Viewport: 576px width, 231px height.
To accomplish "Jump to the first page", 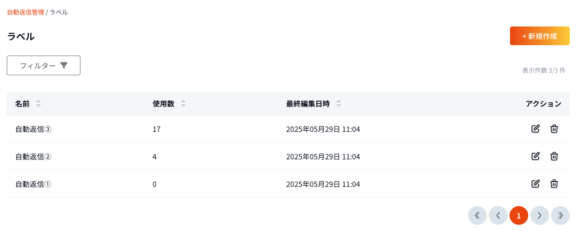I will point(477,215).
